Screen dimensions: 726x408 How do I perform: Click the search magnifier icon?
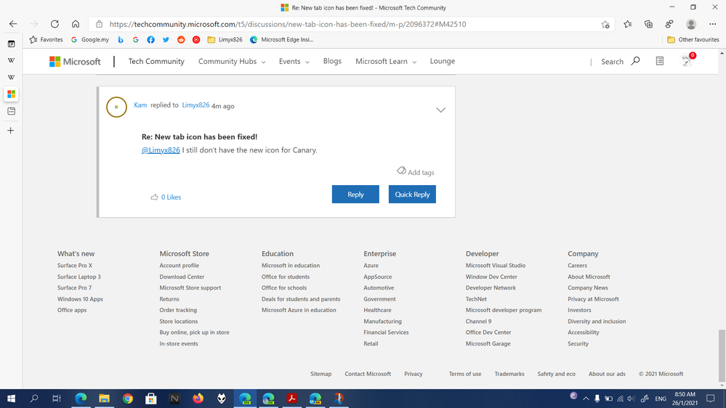(x=635, y=60)
